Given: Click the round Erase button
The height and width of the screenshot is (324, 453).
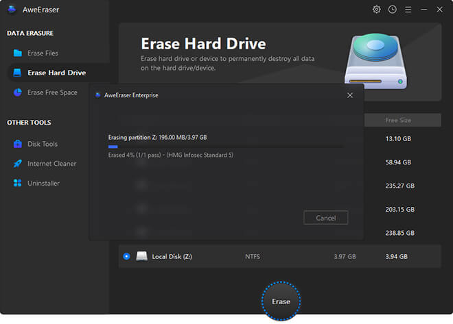Looking at the screenshot, I should click(281, 301).
